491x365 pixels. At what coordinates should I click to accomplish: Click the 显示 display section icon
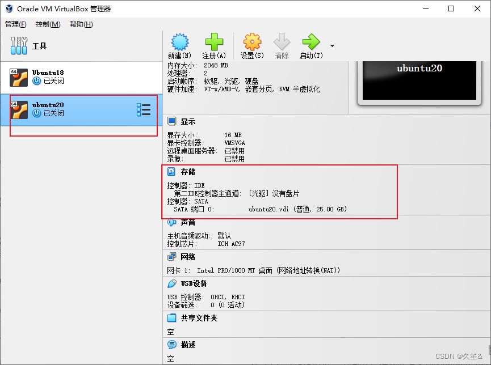coord(171,121)
